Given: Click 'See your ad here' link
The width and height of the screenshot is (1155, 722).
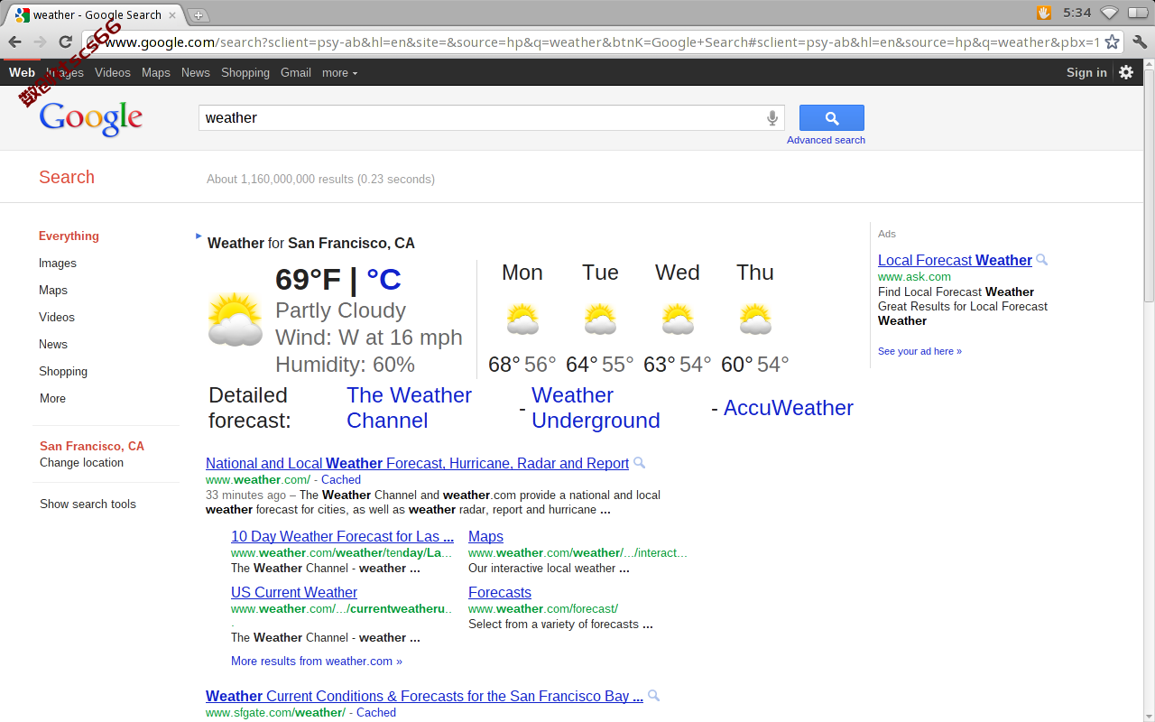Looking at the screenshot, I should coord(919,351).
